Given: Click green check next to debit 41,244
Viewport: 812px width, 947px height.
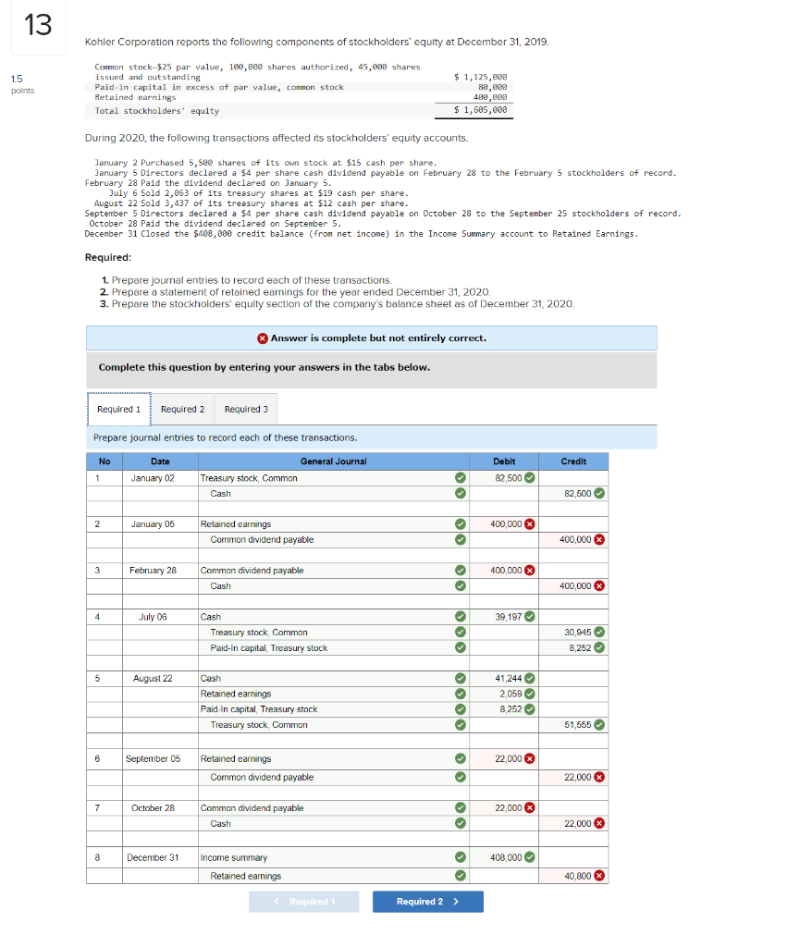Looking at the screenshot, I should 530,678.
